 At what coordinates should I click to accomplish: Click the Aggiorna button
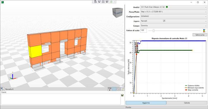[146, 103]
